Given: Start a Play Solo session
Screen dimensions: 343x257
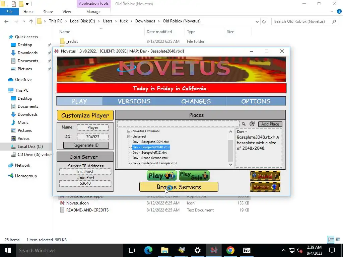Looking at the screenshot, I should 194,176.
